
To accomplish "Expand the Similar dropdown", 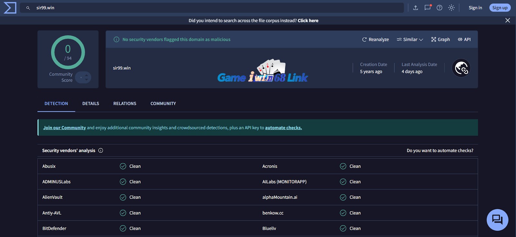I will pos(410,39).
